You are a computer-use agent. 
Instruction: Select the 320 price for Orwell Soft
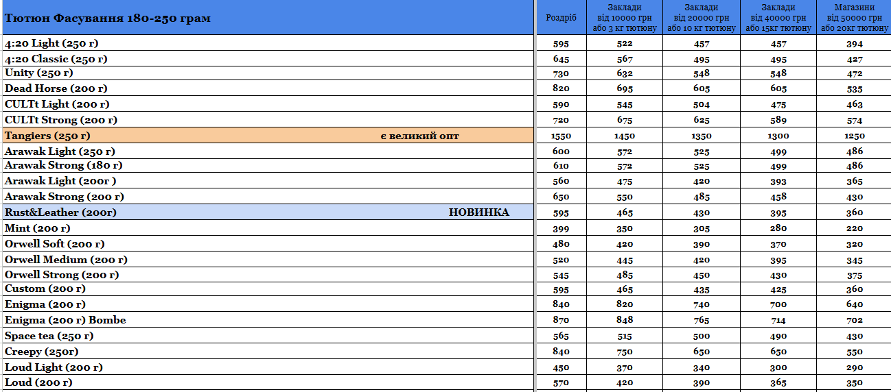click(x=855, y=244)
